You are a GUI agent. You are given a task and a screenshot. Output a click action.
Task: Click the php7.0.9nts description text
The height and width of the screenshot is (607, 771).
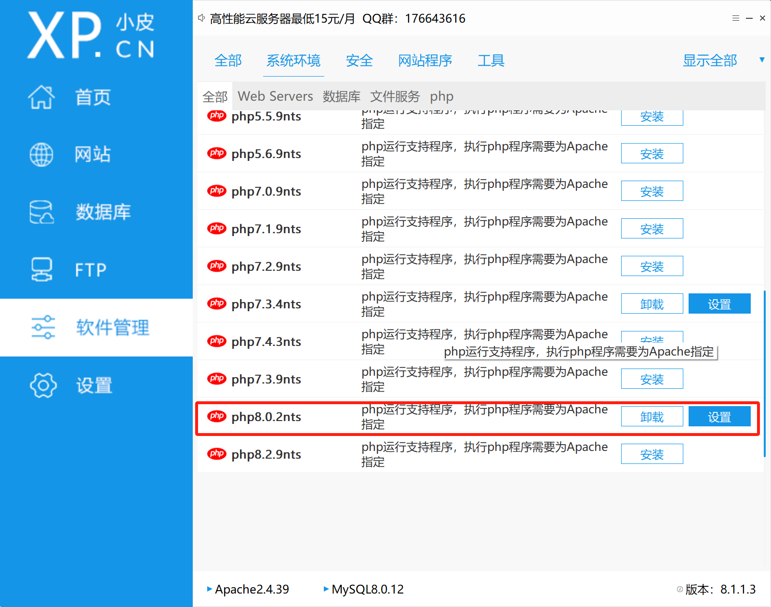pos(484,191)
